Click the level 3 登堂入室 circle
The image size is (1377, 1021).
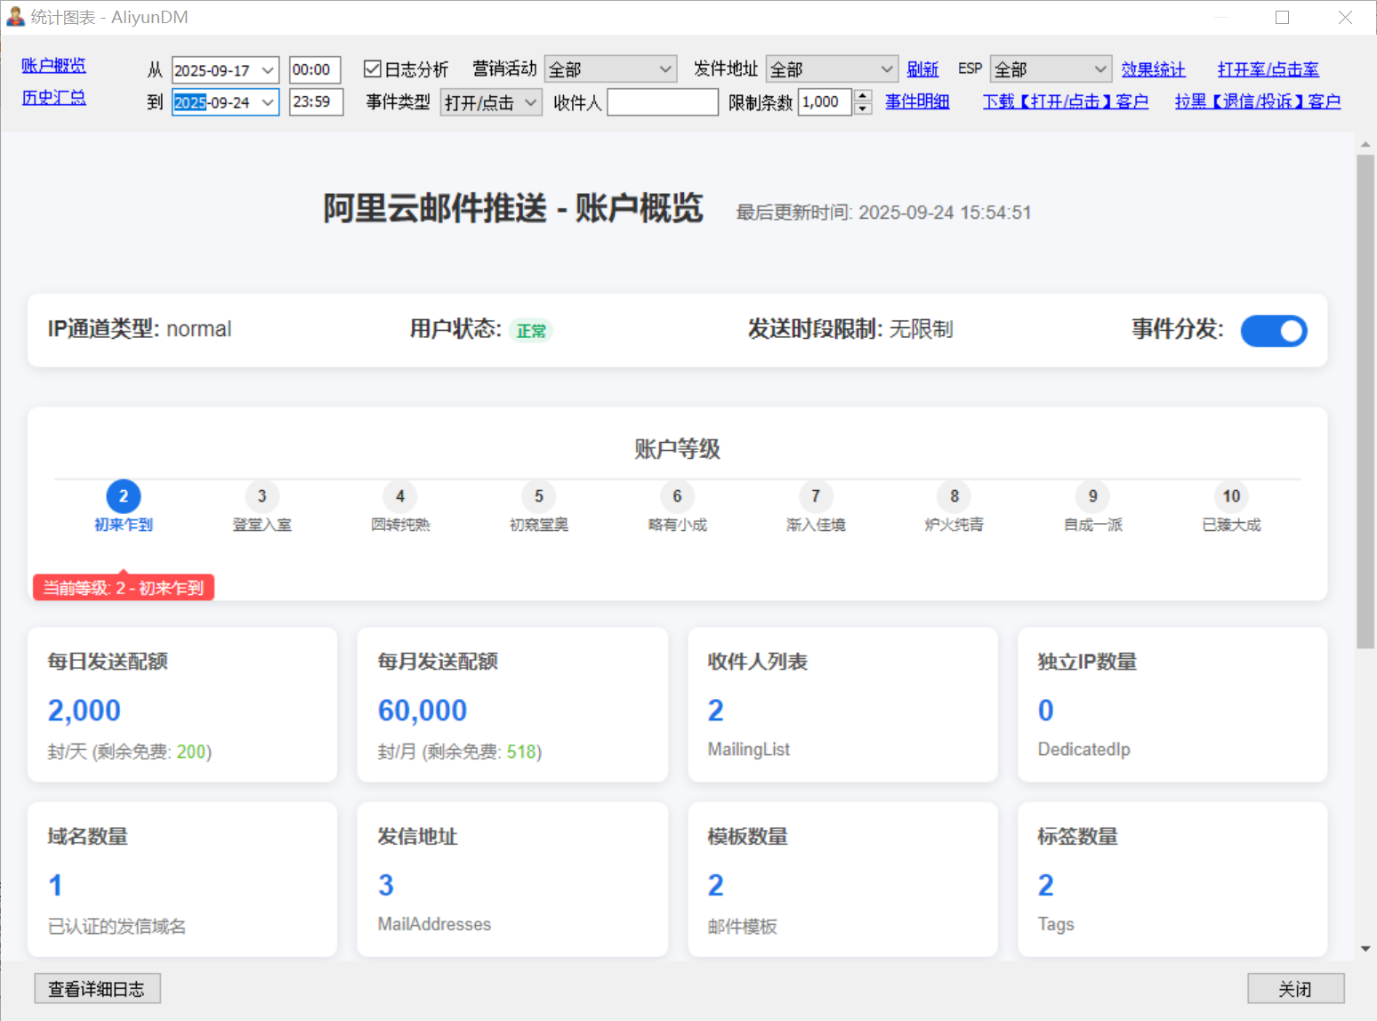pos(262,496)
